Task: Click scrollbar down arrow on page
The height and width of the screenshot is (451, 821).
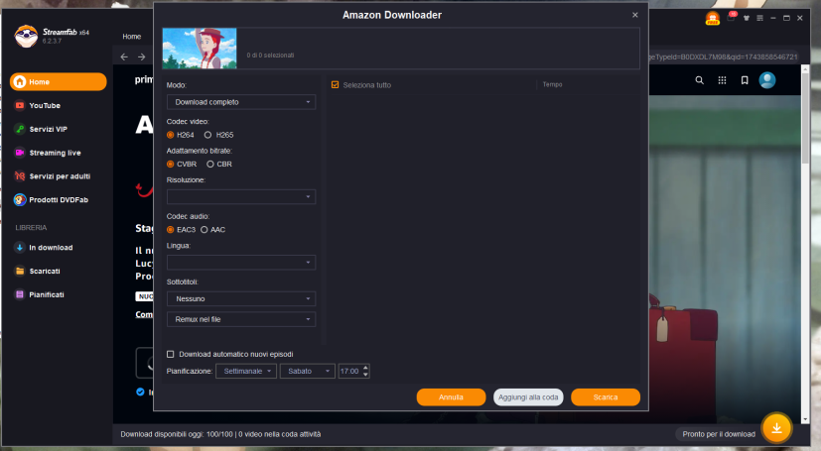Action: [x=805, y=419]
